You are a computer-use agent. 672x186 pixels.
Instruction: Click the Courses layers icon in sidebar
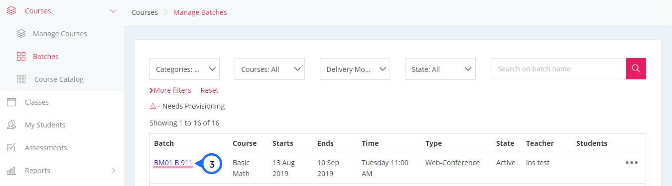11,11
